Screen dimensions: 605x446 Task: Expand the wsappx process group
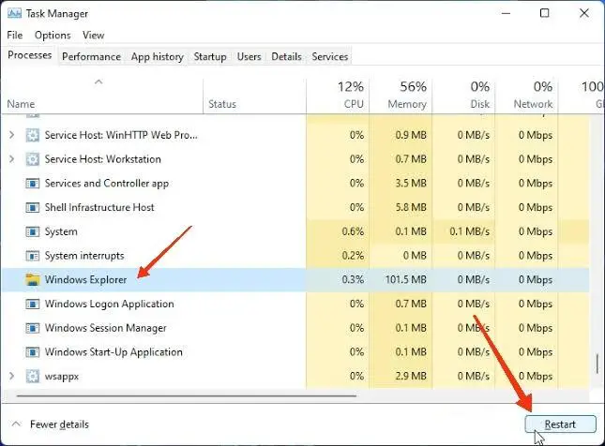pos(11,376)
